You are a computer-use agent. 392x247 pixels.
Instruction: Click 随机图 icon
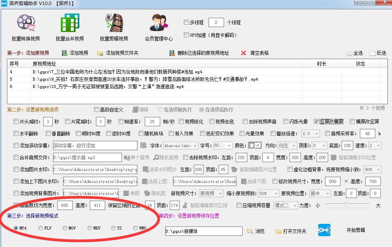click(147, 193)
